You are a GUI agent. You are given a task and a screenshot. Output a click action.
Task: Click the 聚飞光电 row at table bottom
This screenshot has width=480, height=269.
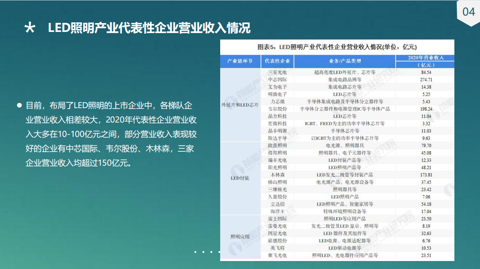pyautogui.click(x=277, y=255)
